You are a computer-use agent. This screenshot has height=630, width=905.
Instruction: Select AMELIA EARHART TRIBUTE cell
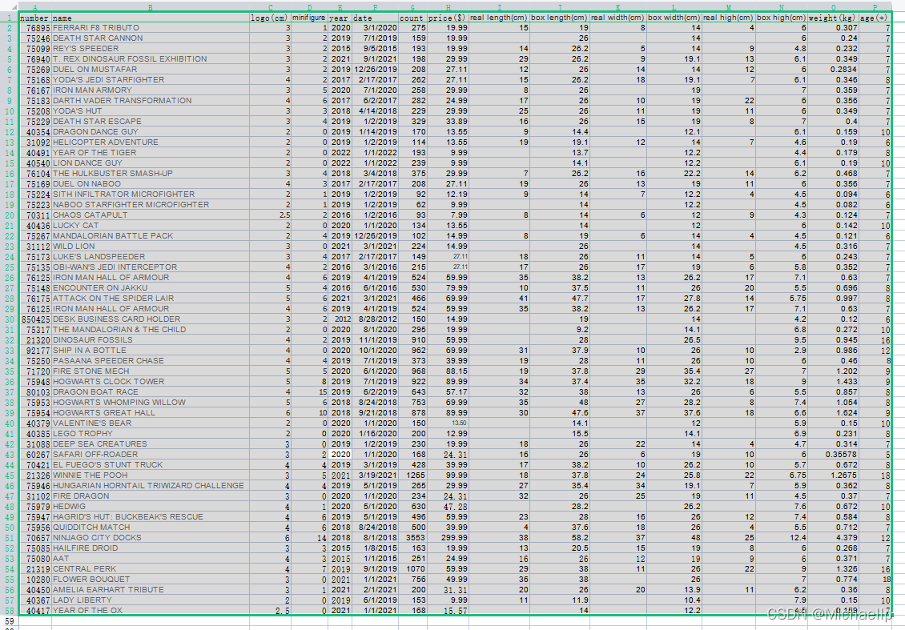pos(150,590)
